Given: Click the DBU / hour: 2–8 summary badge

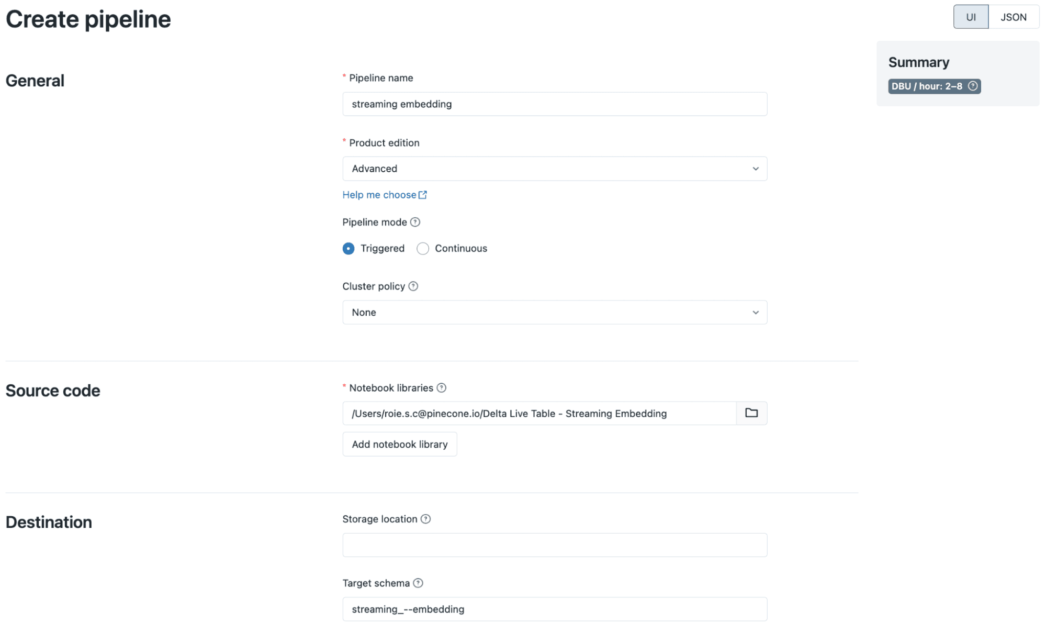Looking at the screenshot, I should click(934, 86).
